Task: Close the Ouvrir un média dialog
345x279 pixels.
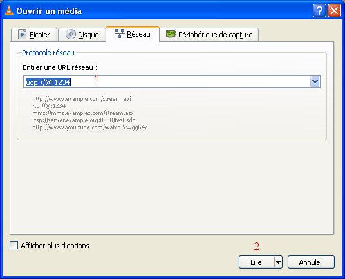Action: 334,10
